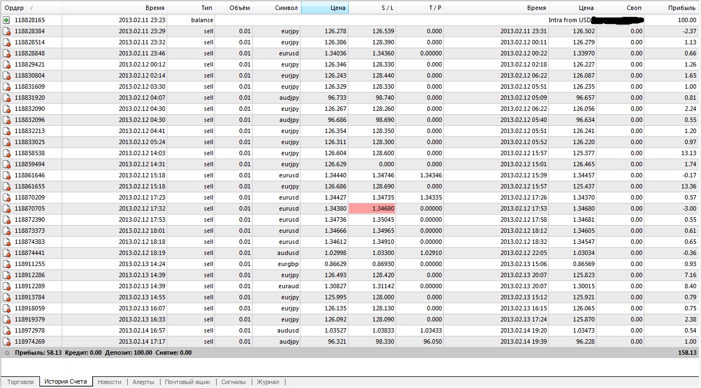Click the order icon for 118831609

coord(6,86)
